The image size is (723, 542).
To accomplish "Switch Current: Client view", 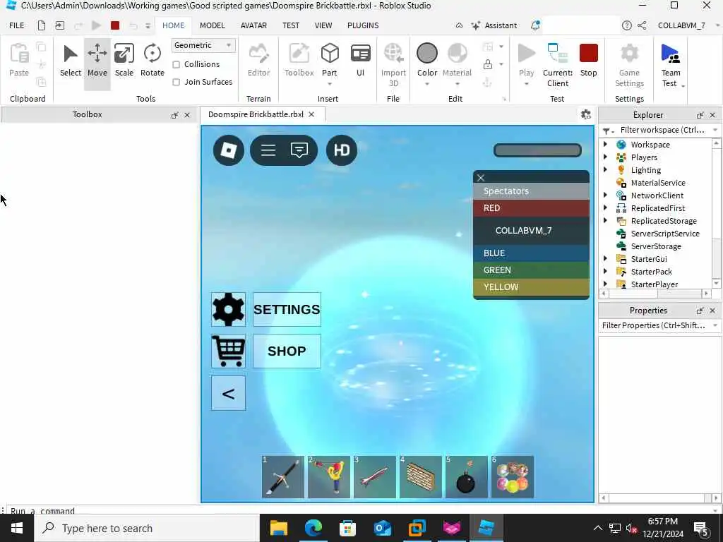I will (x=558, y=64).
